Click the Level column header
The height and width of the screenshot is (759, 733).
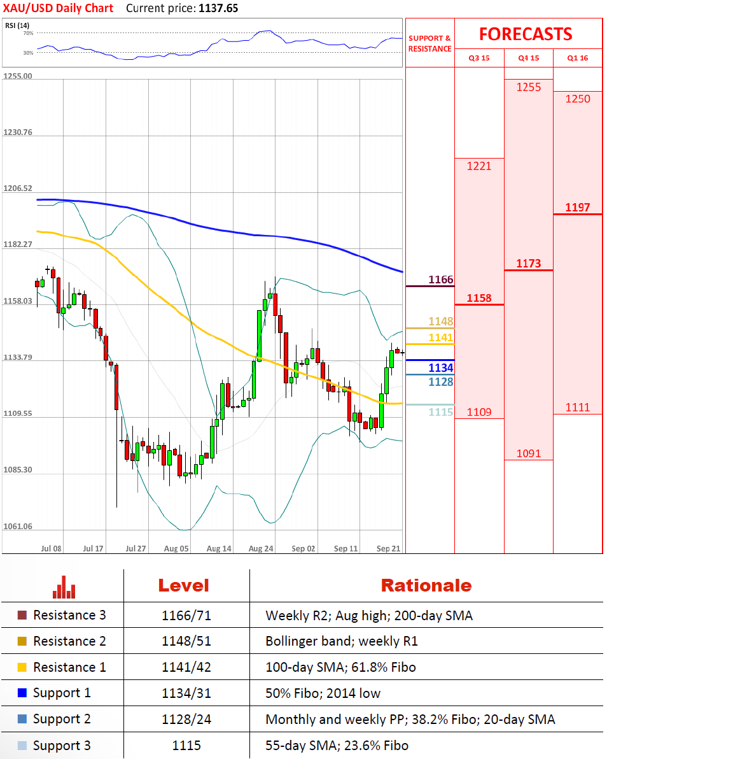[184, 586]
